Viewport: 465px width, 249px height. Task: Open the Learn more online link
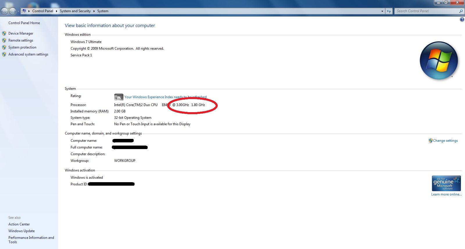(446, 194)
